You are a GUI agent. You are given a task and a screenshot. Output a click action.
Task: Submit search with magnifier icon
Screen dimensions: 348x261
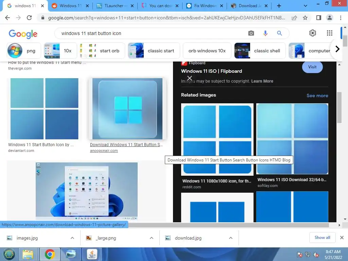pos(279,33)
